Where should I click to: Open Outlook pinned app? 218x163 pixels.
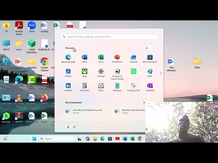[134, 59]
